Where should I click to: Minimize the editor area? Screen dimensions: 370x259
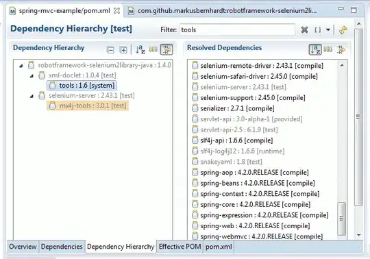(341, 9)
